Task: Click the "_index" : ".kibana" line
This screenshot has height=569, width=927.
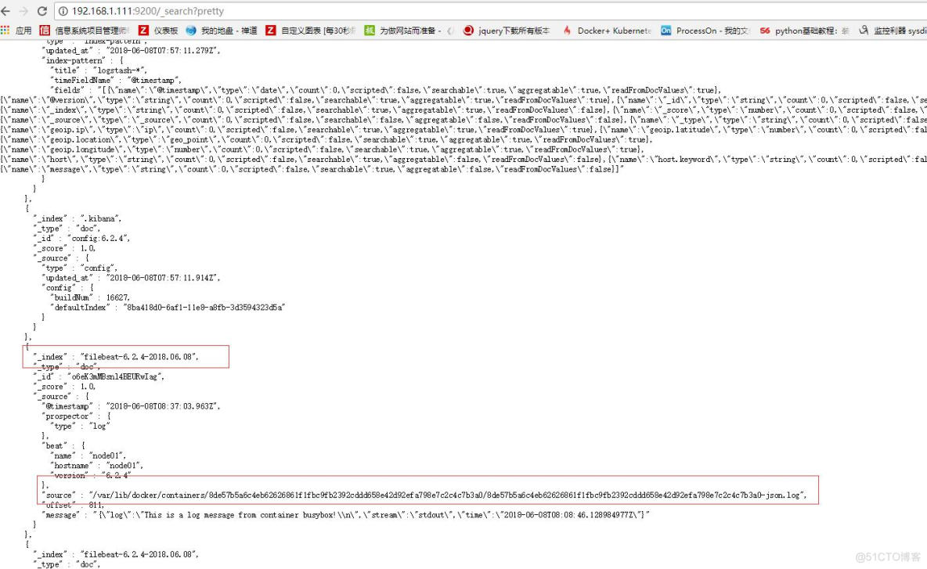Action: pos(78,218)
